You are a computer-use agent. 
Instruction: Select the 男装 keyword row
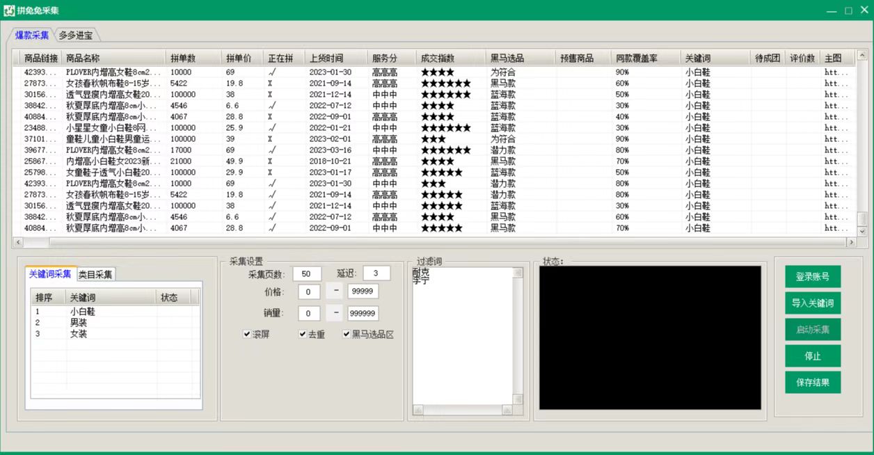tap(79, 323)
